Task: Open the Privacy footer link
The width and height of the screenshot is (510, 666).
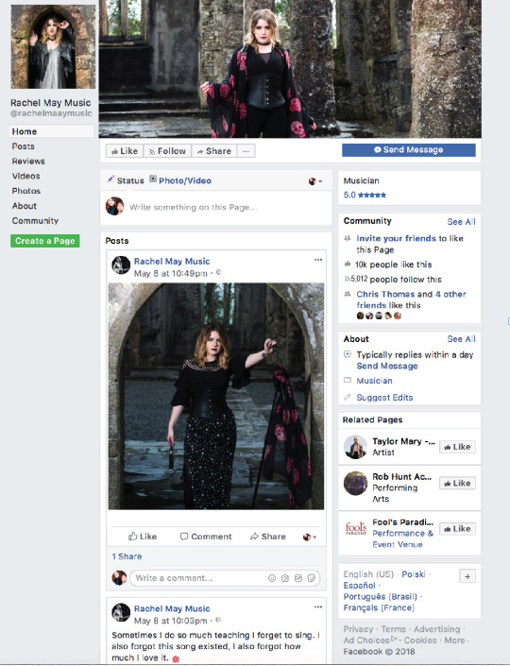Action: 358,629
